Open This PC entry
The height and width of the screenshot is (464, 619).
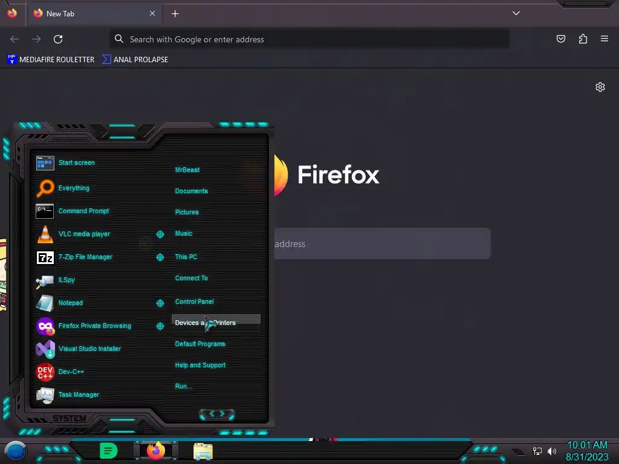pos(186,257)
